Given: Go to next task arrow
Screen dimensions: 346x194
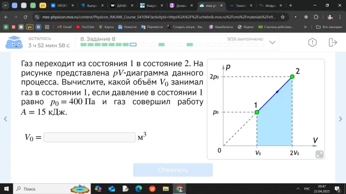Looking at the screenshot, I should (x=341, y=119).
